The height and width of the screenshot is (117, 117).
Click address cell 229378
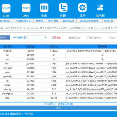(31, 59)
